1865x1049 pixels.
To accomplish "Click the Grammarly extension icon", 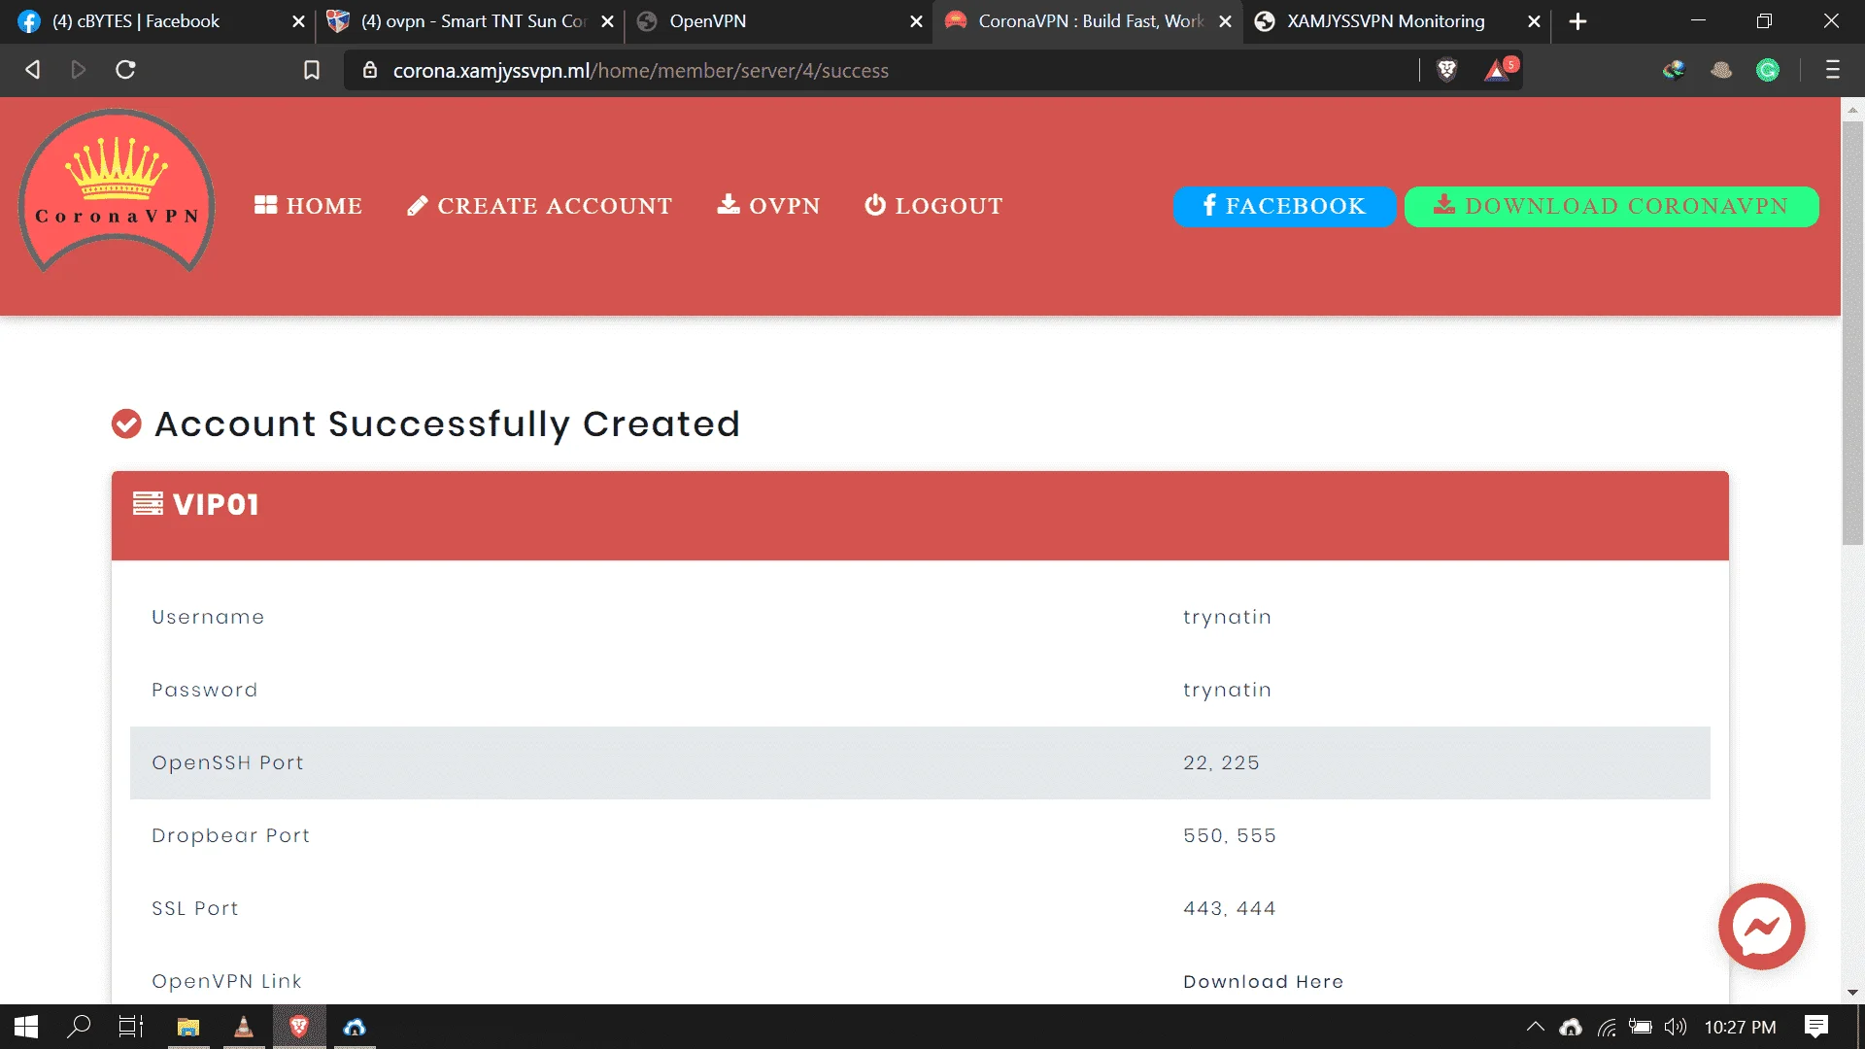I will click(1768, 70).
